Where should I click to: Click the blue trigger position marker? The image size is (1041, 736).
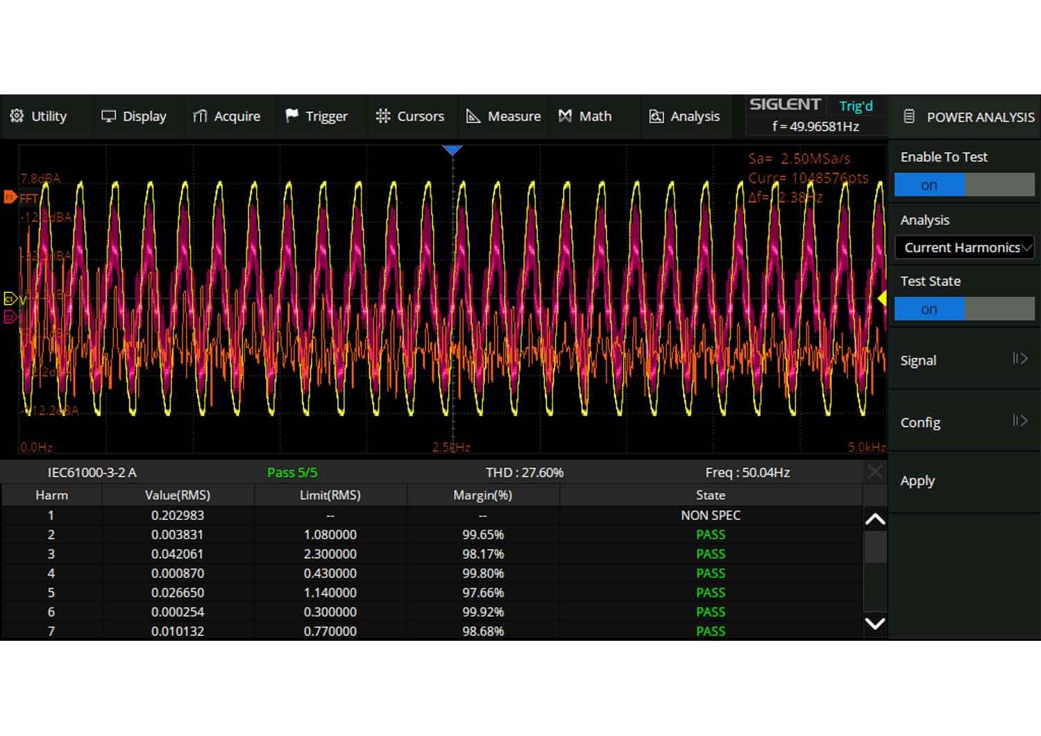point(452,150)
